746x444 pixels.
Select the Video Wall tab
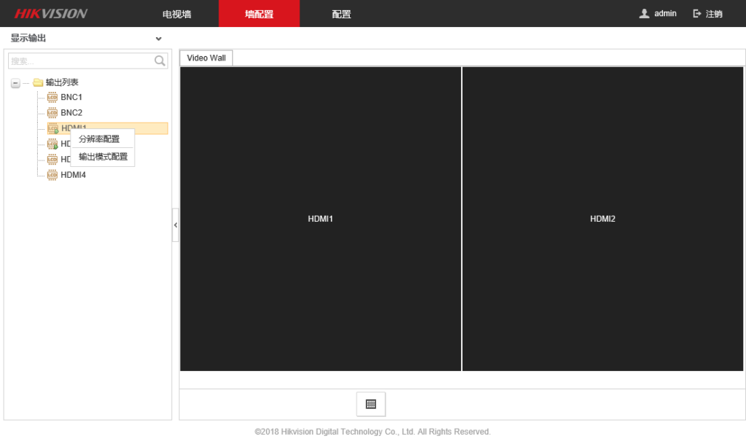tap(206, 58)
